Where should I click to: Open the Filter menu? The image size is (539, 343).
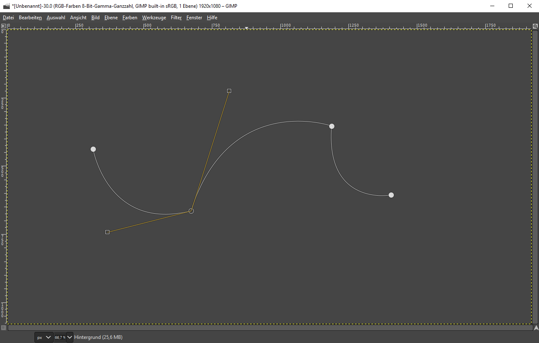(x=176, y=18)
